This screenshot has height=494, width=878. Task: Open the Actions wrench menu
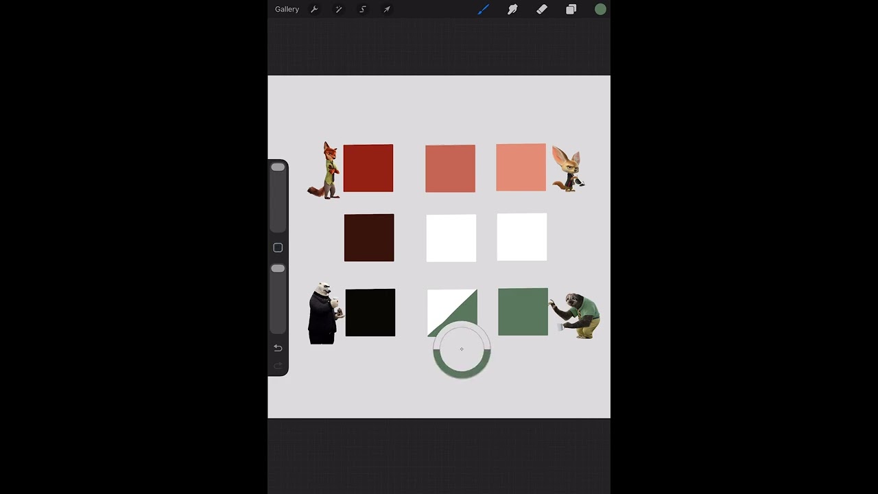tap(314, 10)
